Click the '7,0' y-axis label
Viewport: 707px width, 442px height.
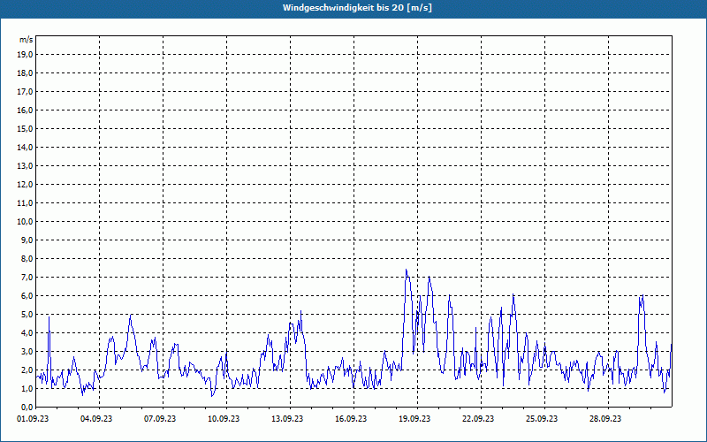(x=27, y=277)
